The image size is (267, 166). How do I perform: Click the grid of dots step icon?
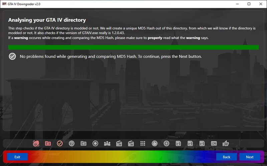(143, 143)
